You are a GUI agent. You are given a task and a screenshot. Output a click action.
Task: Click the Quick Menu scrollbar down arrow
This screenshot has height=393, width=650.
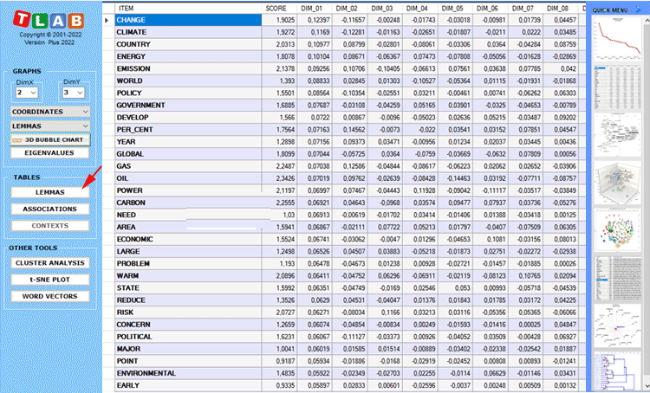646,385
